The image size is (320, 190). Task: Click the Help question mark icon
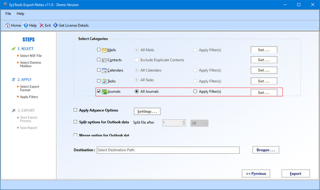[x=26, y=25]
